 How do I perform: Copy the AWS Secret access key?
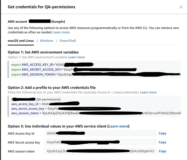coord(162,142)
